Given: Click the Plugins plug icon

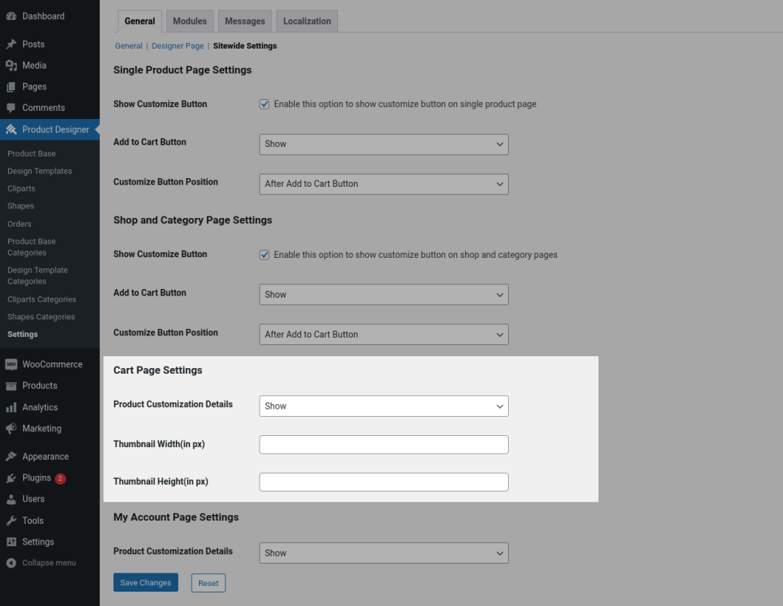Looking at the screenshot, I should (11, 478).
